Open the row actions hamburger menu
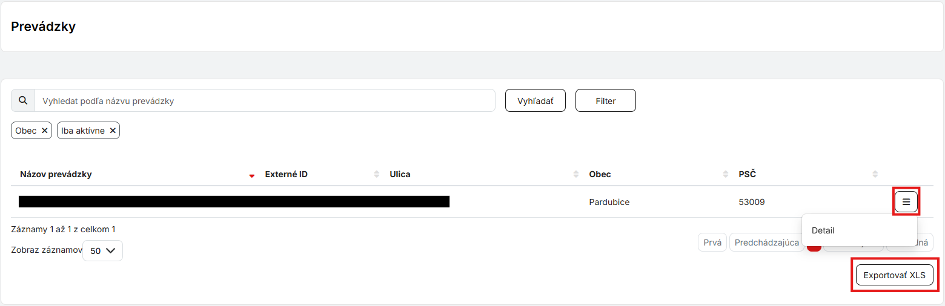 pyautogui.click(x=906, y=202)
